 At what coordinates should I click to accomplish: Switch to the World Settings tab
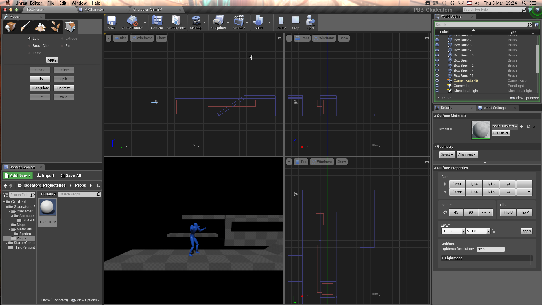(494, 108)
